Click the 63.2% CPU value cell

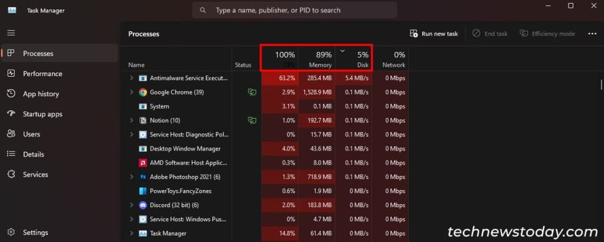tap(280, 79)
